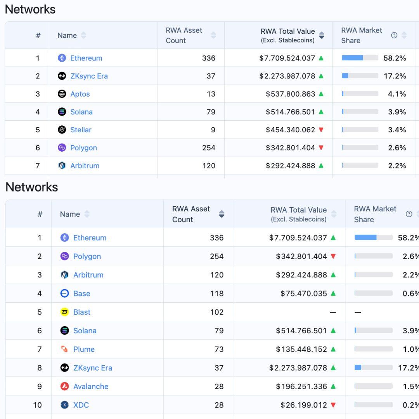Click the Avalanche logo icon
Image resolution: width=419 pixels, height=419 pixels.
point(65,386)
